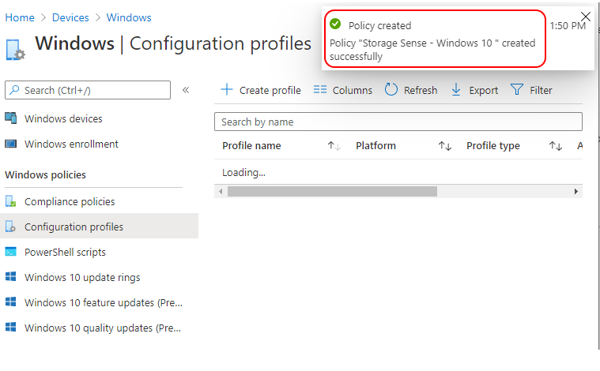
Task: Click the plus icon for Create profile
Action: point(227,89)
